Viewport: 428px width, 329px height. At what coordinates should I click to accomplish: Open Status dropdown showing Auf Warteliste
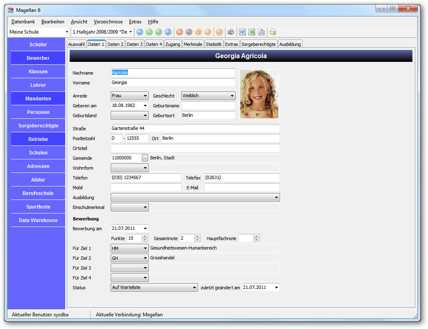tap(194, 288)
